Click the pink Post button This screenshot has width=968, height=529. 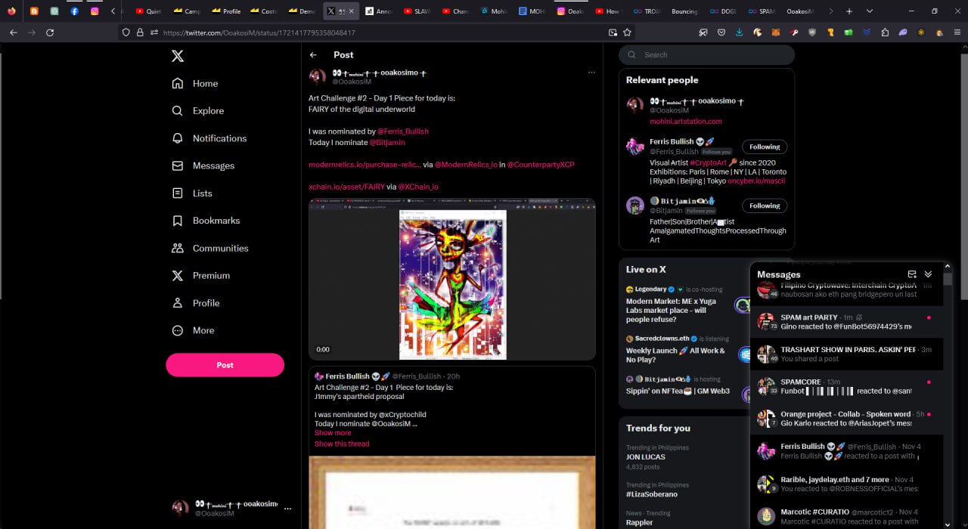pos(225,365)
